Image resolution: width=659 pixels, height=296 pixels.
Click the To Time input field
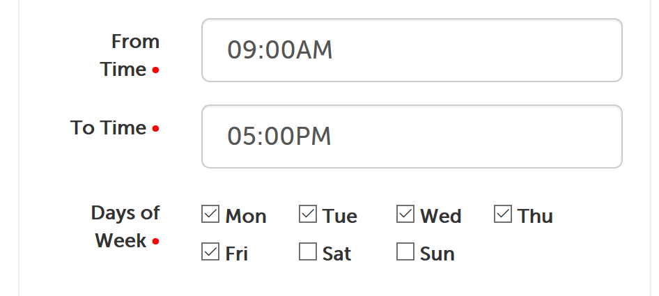(411, 137)
